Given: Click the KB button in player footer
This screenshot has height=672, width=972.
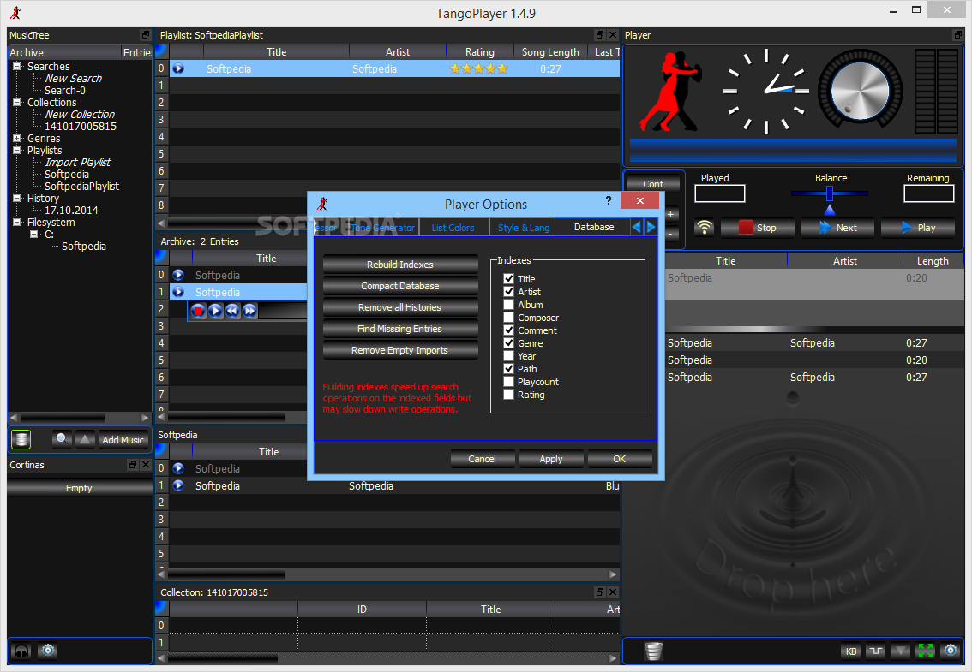Looking at the screenshot, I should point(851,651).
